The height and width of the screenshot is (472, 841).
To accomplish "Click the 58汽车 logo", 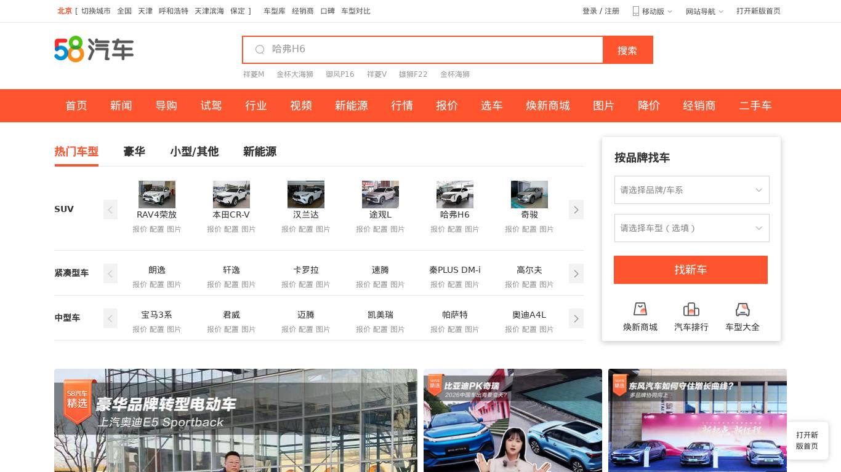I will tap(94, 49).
